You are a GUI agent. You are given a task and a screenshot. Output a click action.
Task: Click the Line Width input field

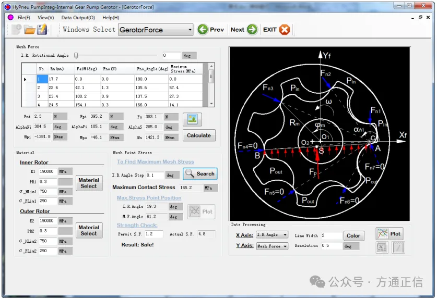[332, 235]
